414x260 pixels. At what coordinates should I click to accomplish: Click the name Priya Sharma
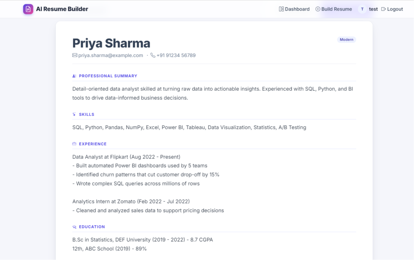pyautogui.click(x=111, y=43)
